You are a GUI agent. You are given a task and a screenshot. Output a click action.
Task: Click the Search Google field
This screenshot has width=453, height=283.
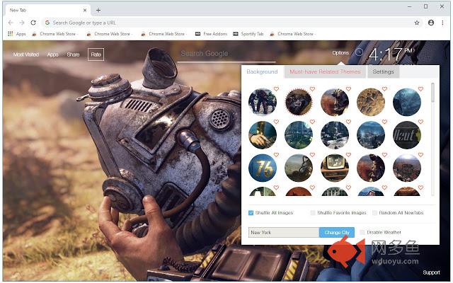pyautogui.click(x=226, y=54)
